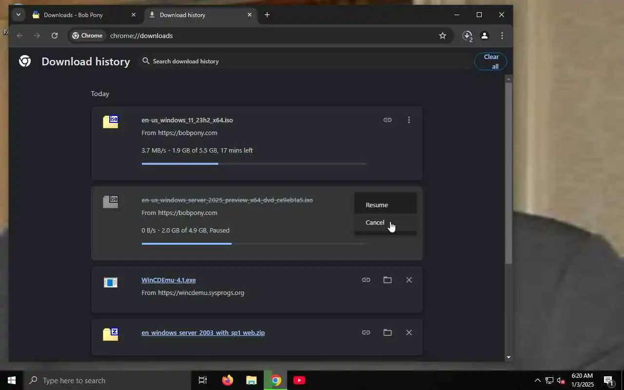Remove WinCDEmu-4.1.exe from download list
This screenshot has height=390, width=624.
[409, 280]
